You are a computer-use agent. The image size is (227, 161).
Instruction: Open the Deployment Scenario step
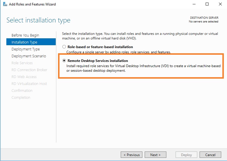click(x=29, y=56)
